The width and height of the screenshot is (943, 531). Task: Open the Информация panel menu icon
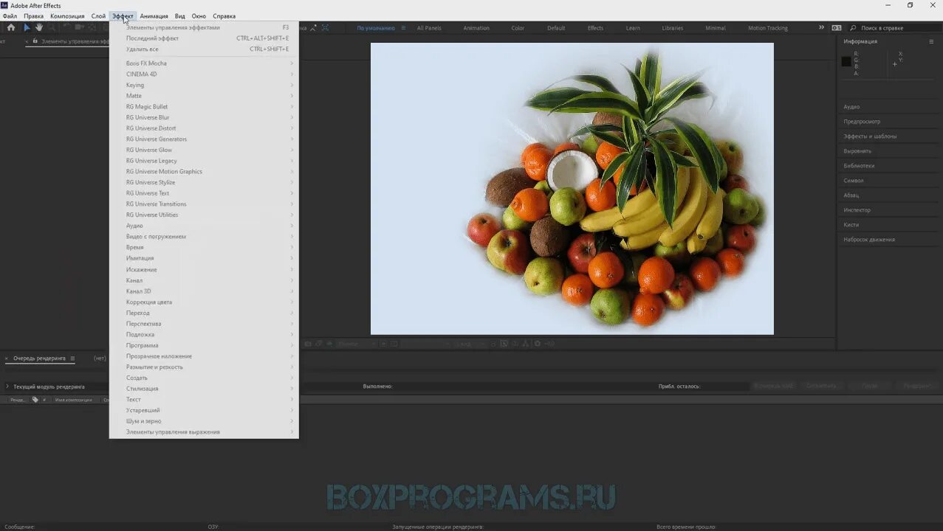point(931,41)
